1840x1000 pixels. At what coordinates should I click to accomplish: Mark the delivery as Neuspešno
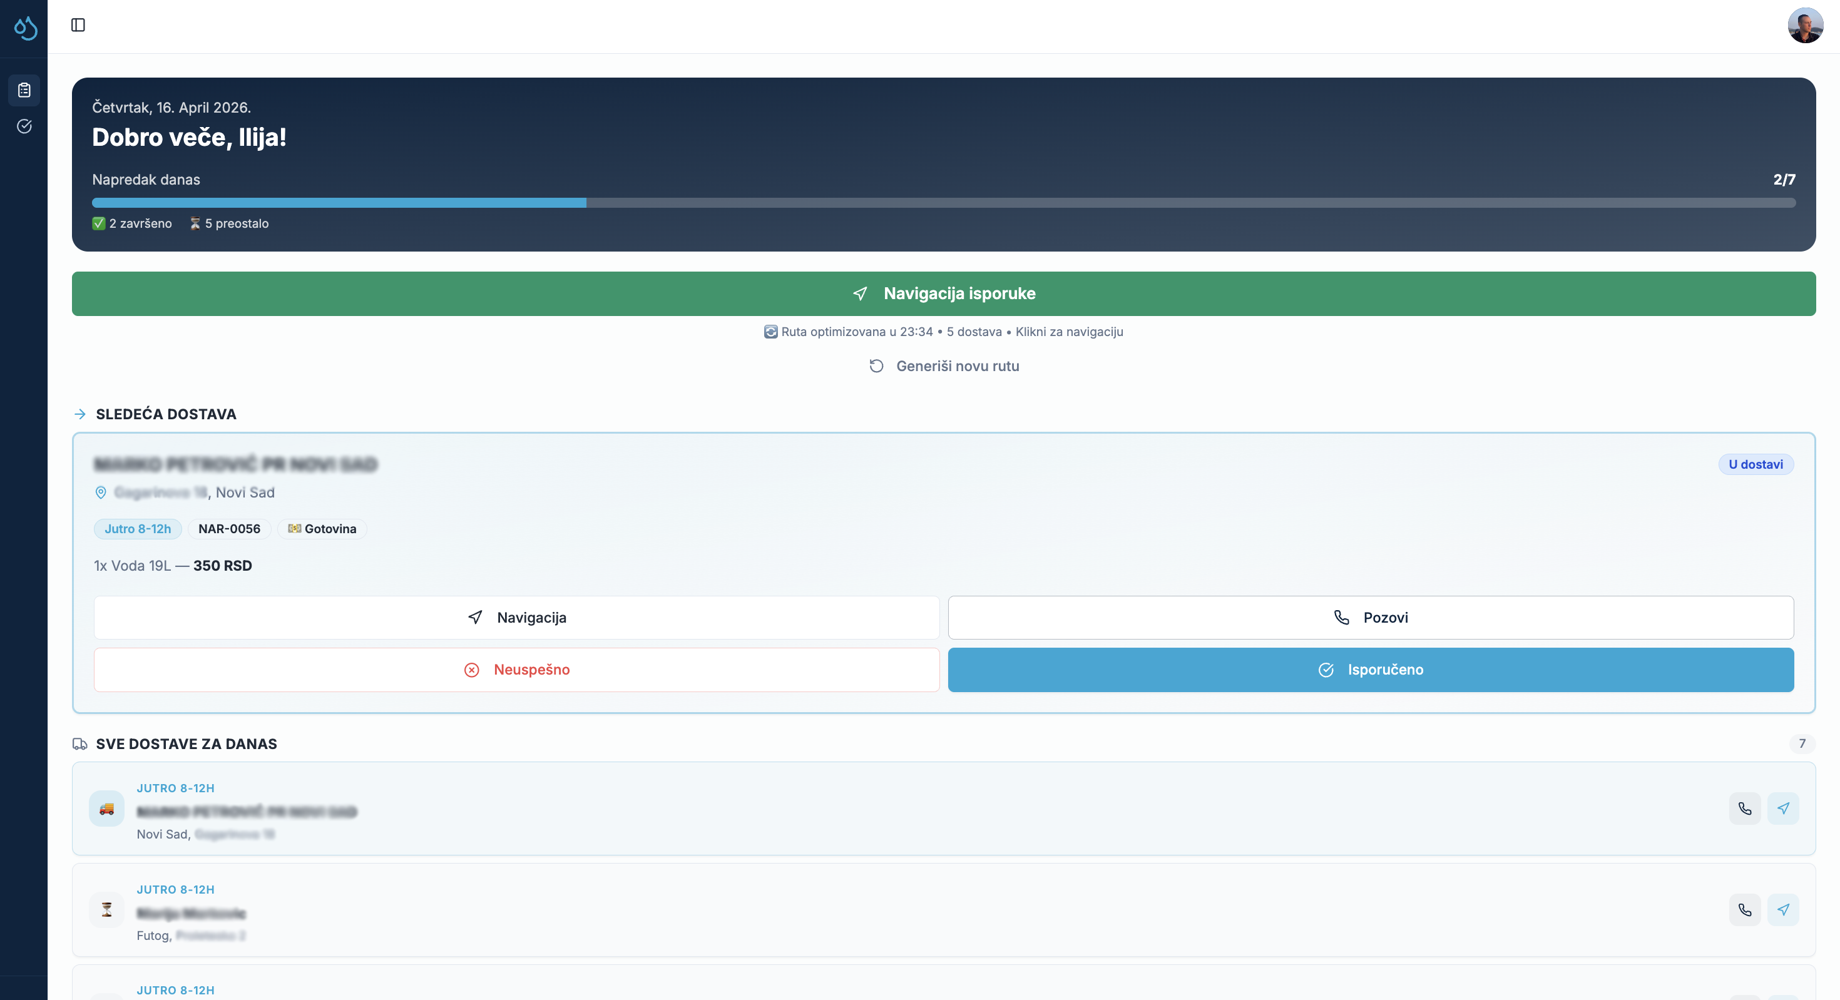[517, 670]
